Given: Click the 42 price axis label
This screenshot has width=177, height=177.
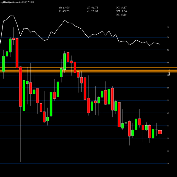Looking at the screenshot, I should pyautogui.click(x=168, y=126).
